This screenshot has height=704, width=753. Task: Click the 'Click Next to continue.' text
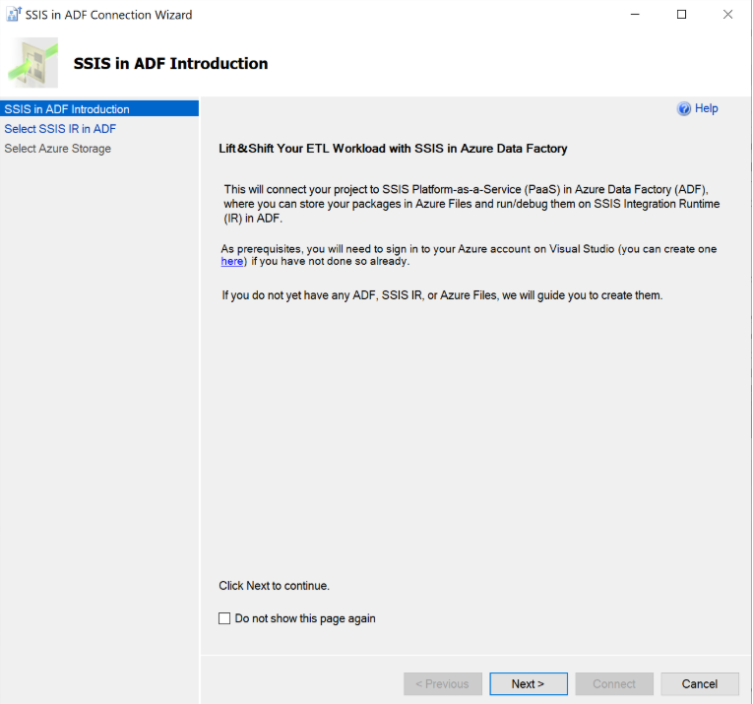[275, 586]
